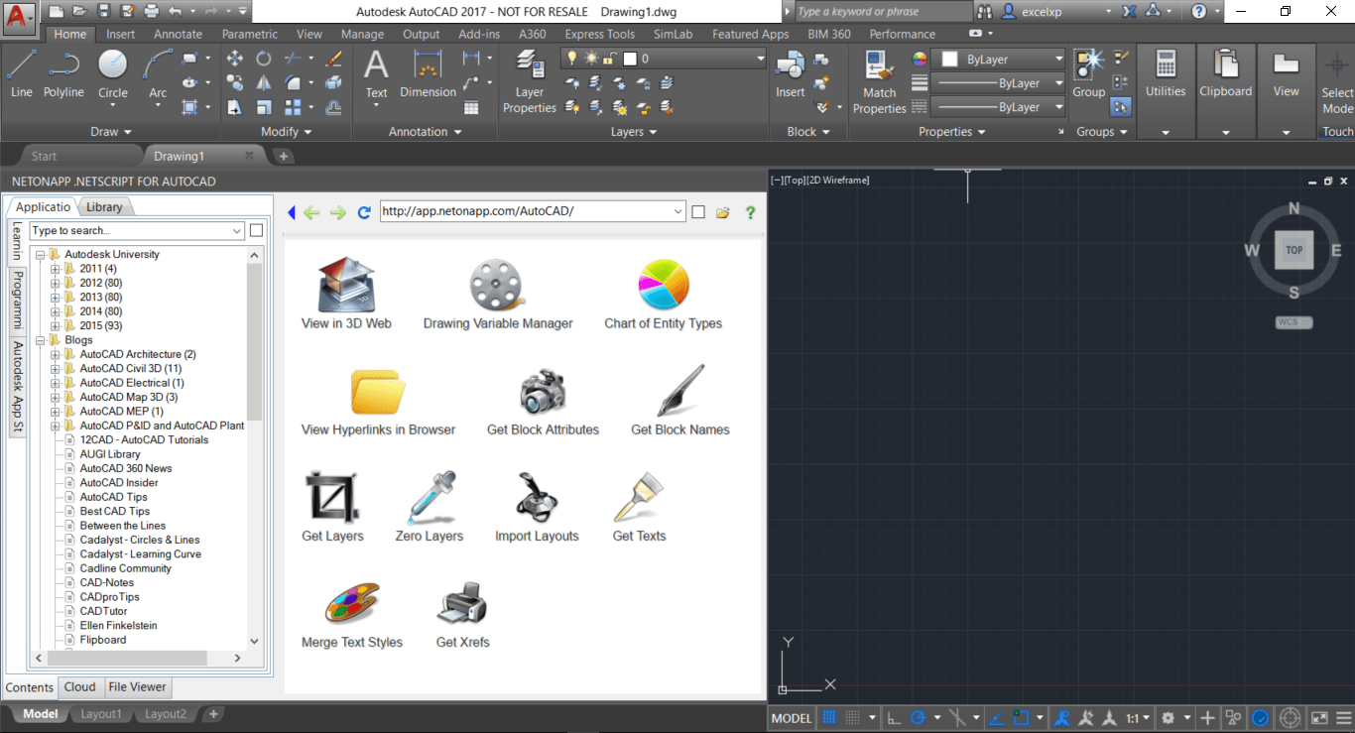Click the layer color swatch in Layers panel
The width and height of the screenshot is (1355, 733).
click(629, 60)
